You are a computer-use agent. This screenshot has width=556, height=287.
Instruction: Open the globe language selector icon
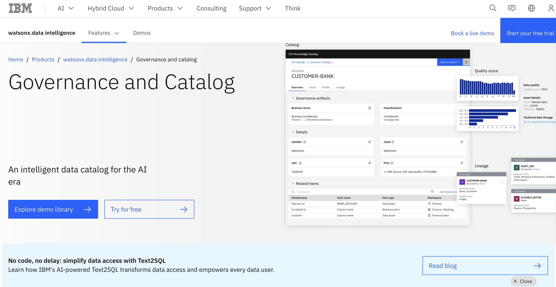point(531,8)
